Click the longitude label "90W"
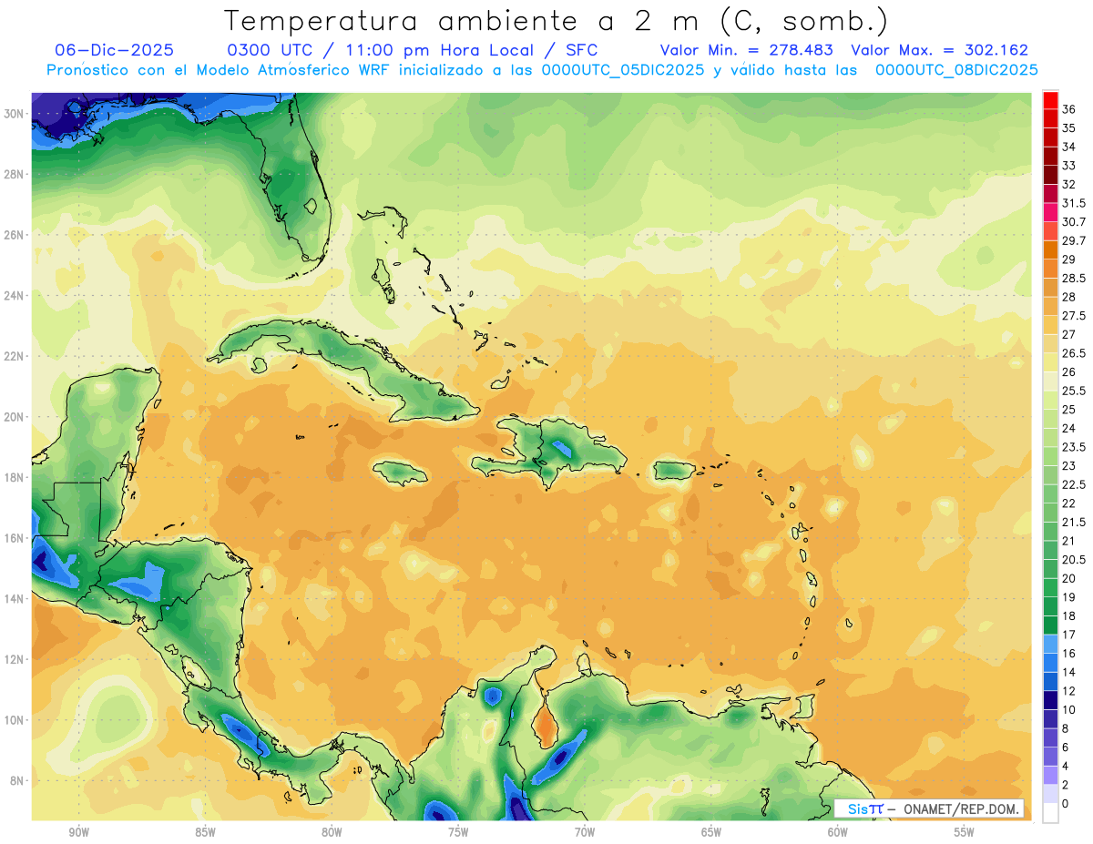The width and height of the screenshot is (1093, 844). point(78,832)
